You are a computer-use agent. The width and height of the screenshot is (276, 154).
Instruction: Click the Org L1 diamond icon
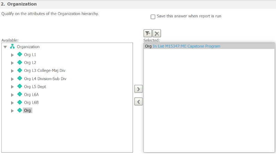20,54
